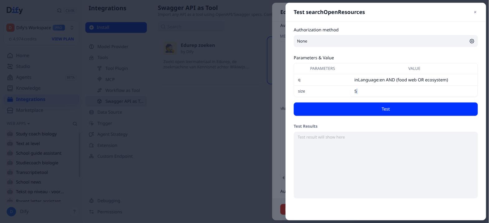Click the Debugging bug icon

tap(91, 201)
